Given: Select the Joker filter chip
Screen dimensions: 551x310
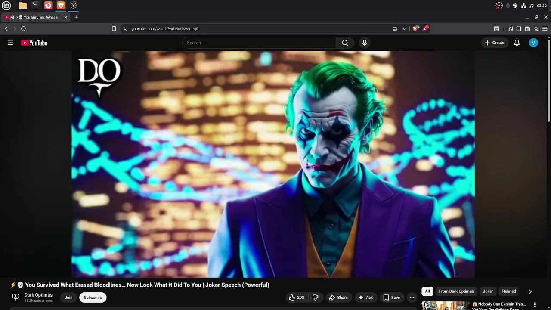Looking at the screenshot, I should click(488, 291).
